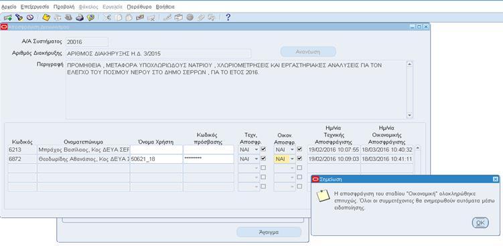Click the Edit Field toolbar icon
The image size is (503, 246).
167,17
